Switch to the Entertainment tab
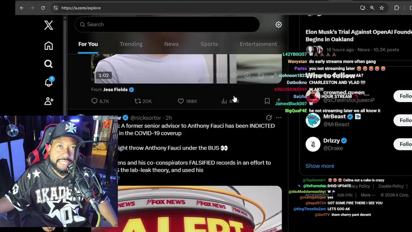412x232 pixels. pos(258,44)
